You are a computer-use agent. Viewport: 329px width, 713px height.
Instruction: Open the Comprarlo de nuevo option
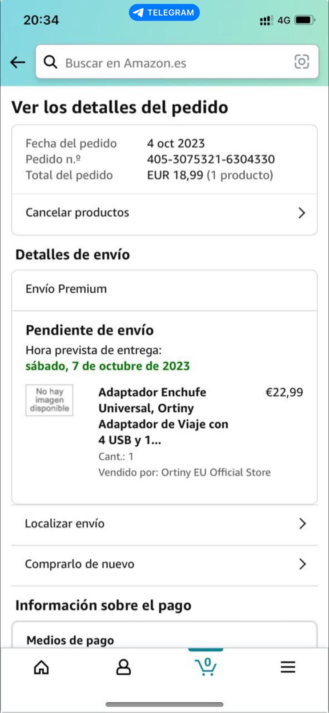click(164, 565)
